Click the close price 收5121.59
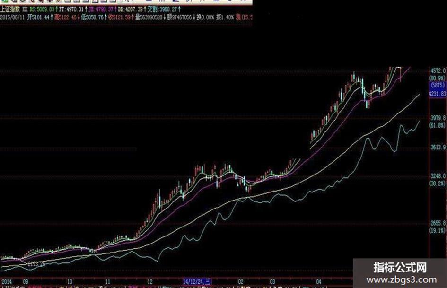This screenshot has height=288, width=447. click(119, 17)
